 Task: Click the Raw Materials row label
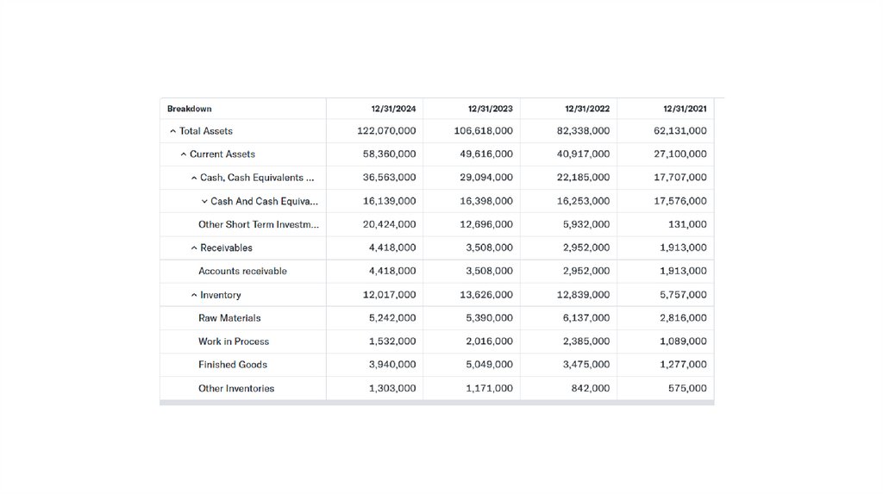point(229,318)
